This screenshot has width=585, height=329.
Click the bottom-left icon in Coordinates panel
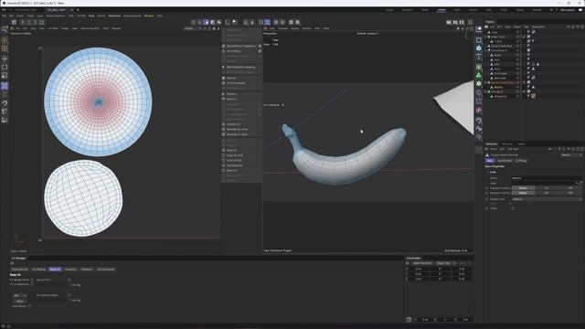point(409,319)
